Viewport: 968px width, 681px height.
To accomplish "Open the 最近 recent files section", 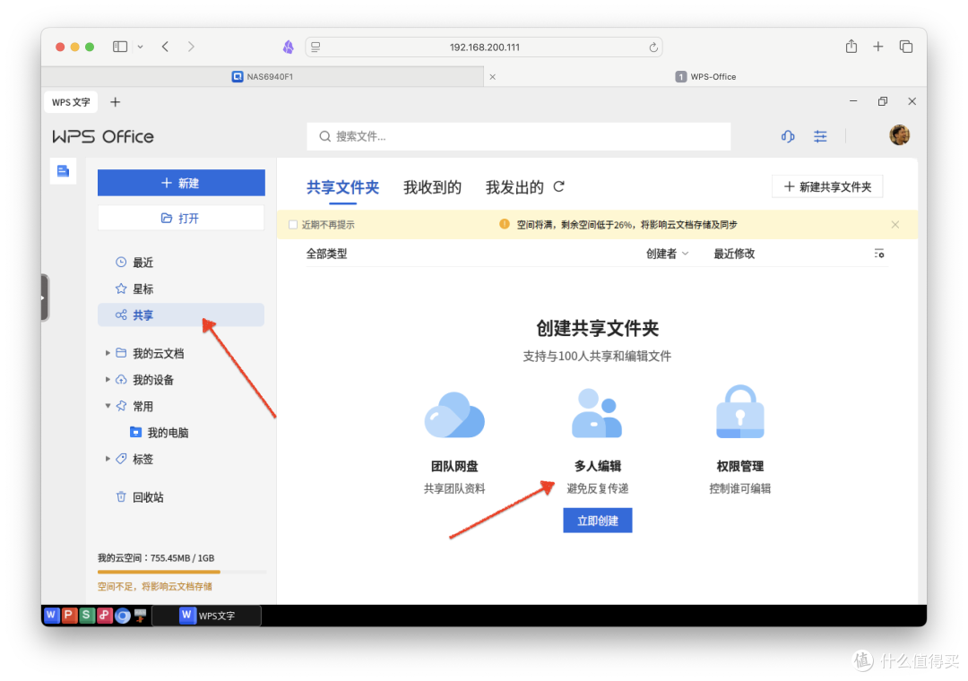I will pyautogui.click(x=142, y=262).
